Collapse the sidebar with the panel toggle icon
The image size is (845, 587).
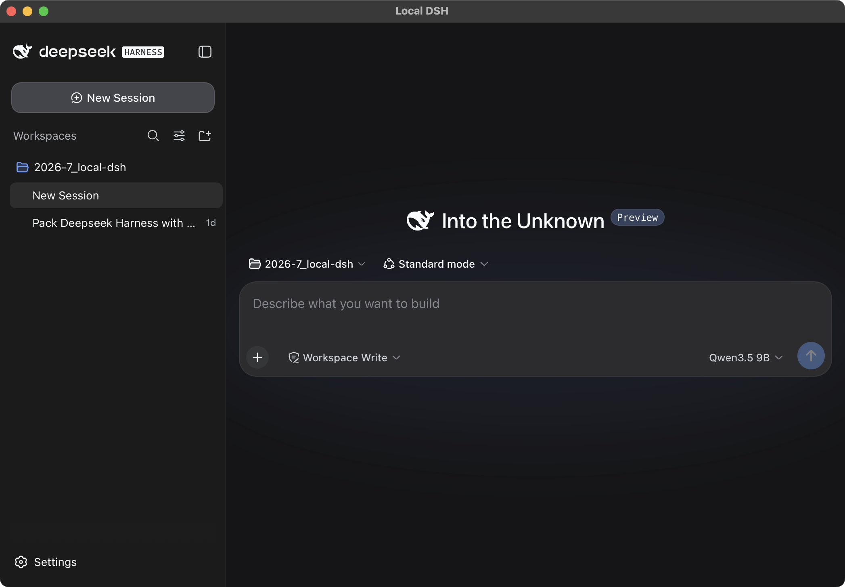click(x=205, y=52)
